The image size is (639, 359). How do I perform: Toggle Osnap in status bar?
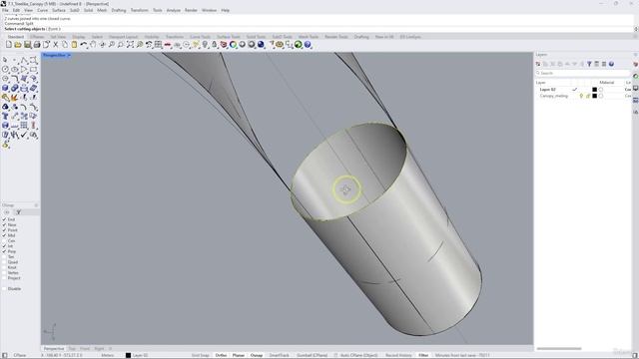coord(257,355)
